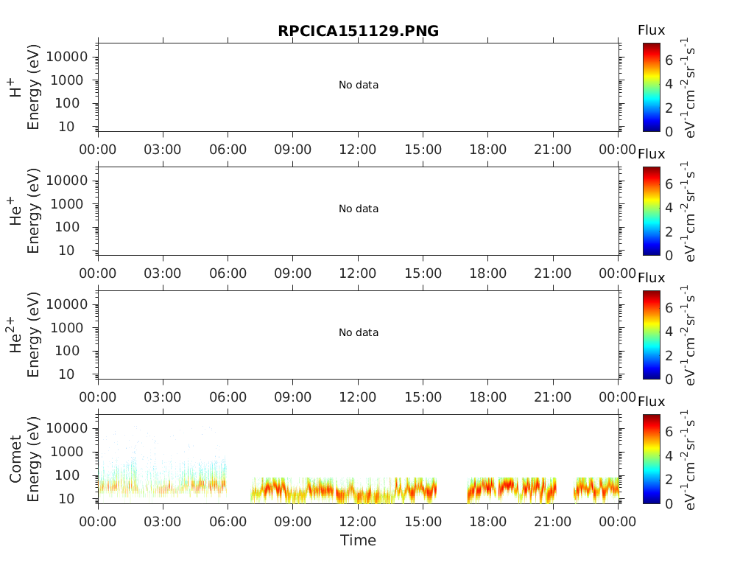Click the plot title RPCICA151129.PNG
The width and height of the screenshot is (754, 566).
(359, 31)
